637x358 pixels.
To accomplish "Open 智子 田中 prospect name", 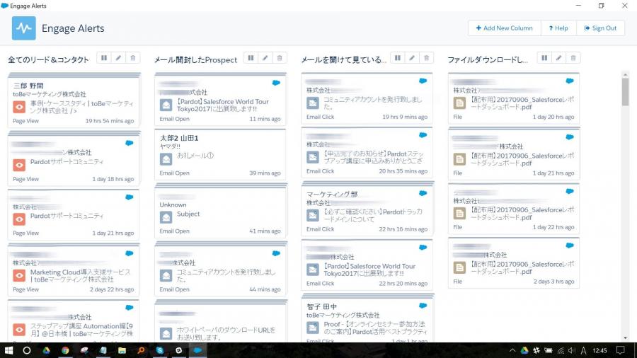I will coord(322,306).
